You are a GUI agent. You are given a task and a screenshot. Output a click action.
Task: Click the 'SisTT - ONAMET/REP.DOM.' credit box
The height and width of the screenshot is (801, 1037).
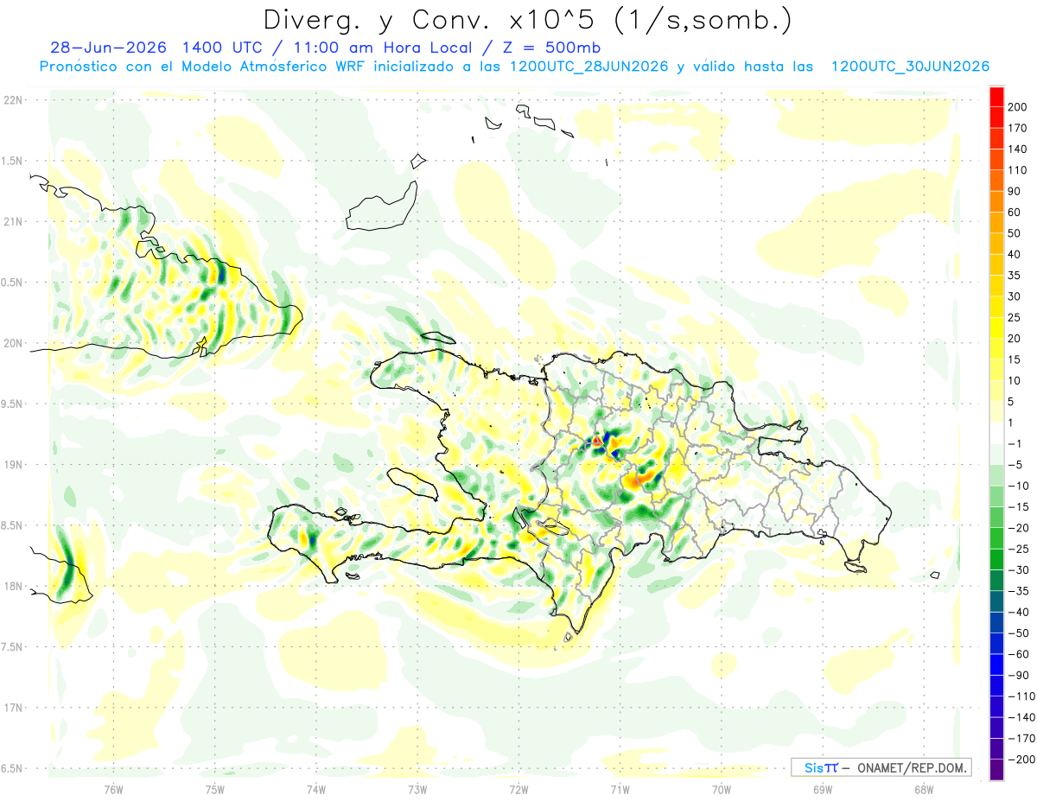881,767
